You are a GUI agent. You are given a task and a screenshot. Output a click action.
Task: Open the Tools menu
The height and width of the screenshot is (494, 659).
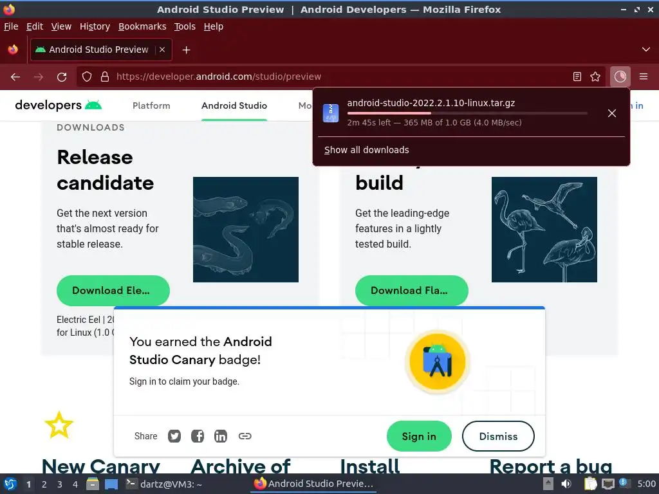pyautogui.click(x=185, y=26)
